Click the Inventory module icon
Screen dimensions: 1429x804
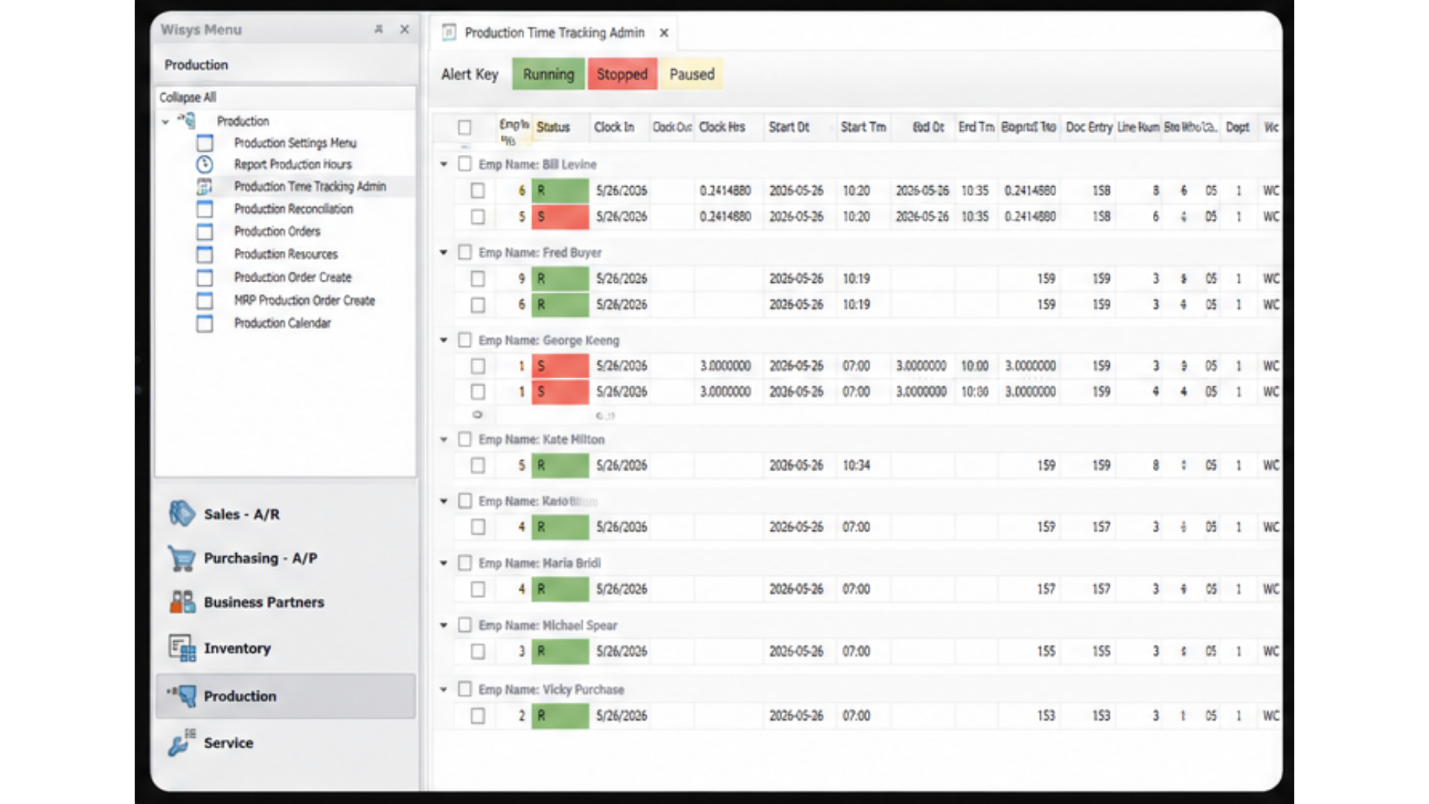(182, 648)
